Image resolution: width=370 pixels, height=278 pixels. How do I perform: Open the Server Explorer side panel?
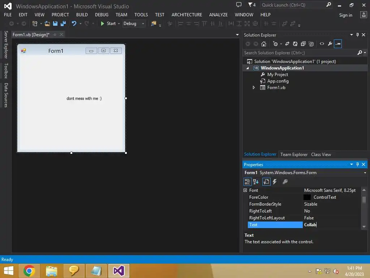click(6, 45)
